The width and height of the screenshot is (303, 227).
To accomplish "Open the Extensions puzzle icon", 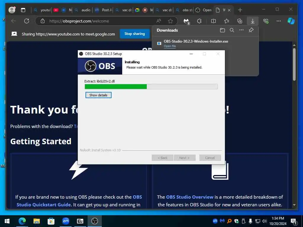I will click(x=199, y=21).
